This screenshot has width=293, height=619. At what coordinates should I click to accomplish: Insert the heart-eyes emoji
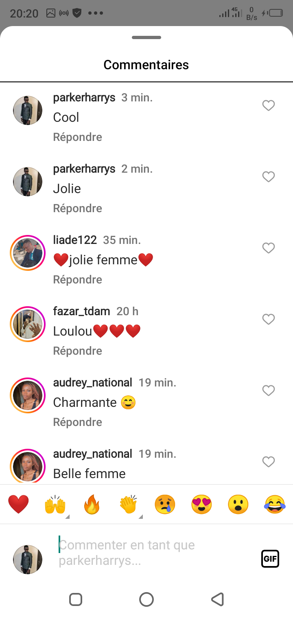(201, 505)
